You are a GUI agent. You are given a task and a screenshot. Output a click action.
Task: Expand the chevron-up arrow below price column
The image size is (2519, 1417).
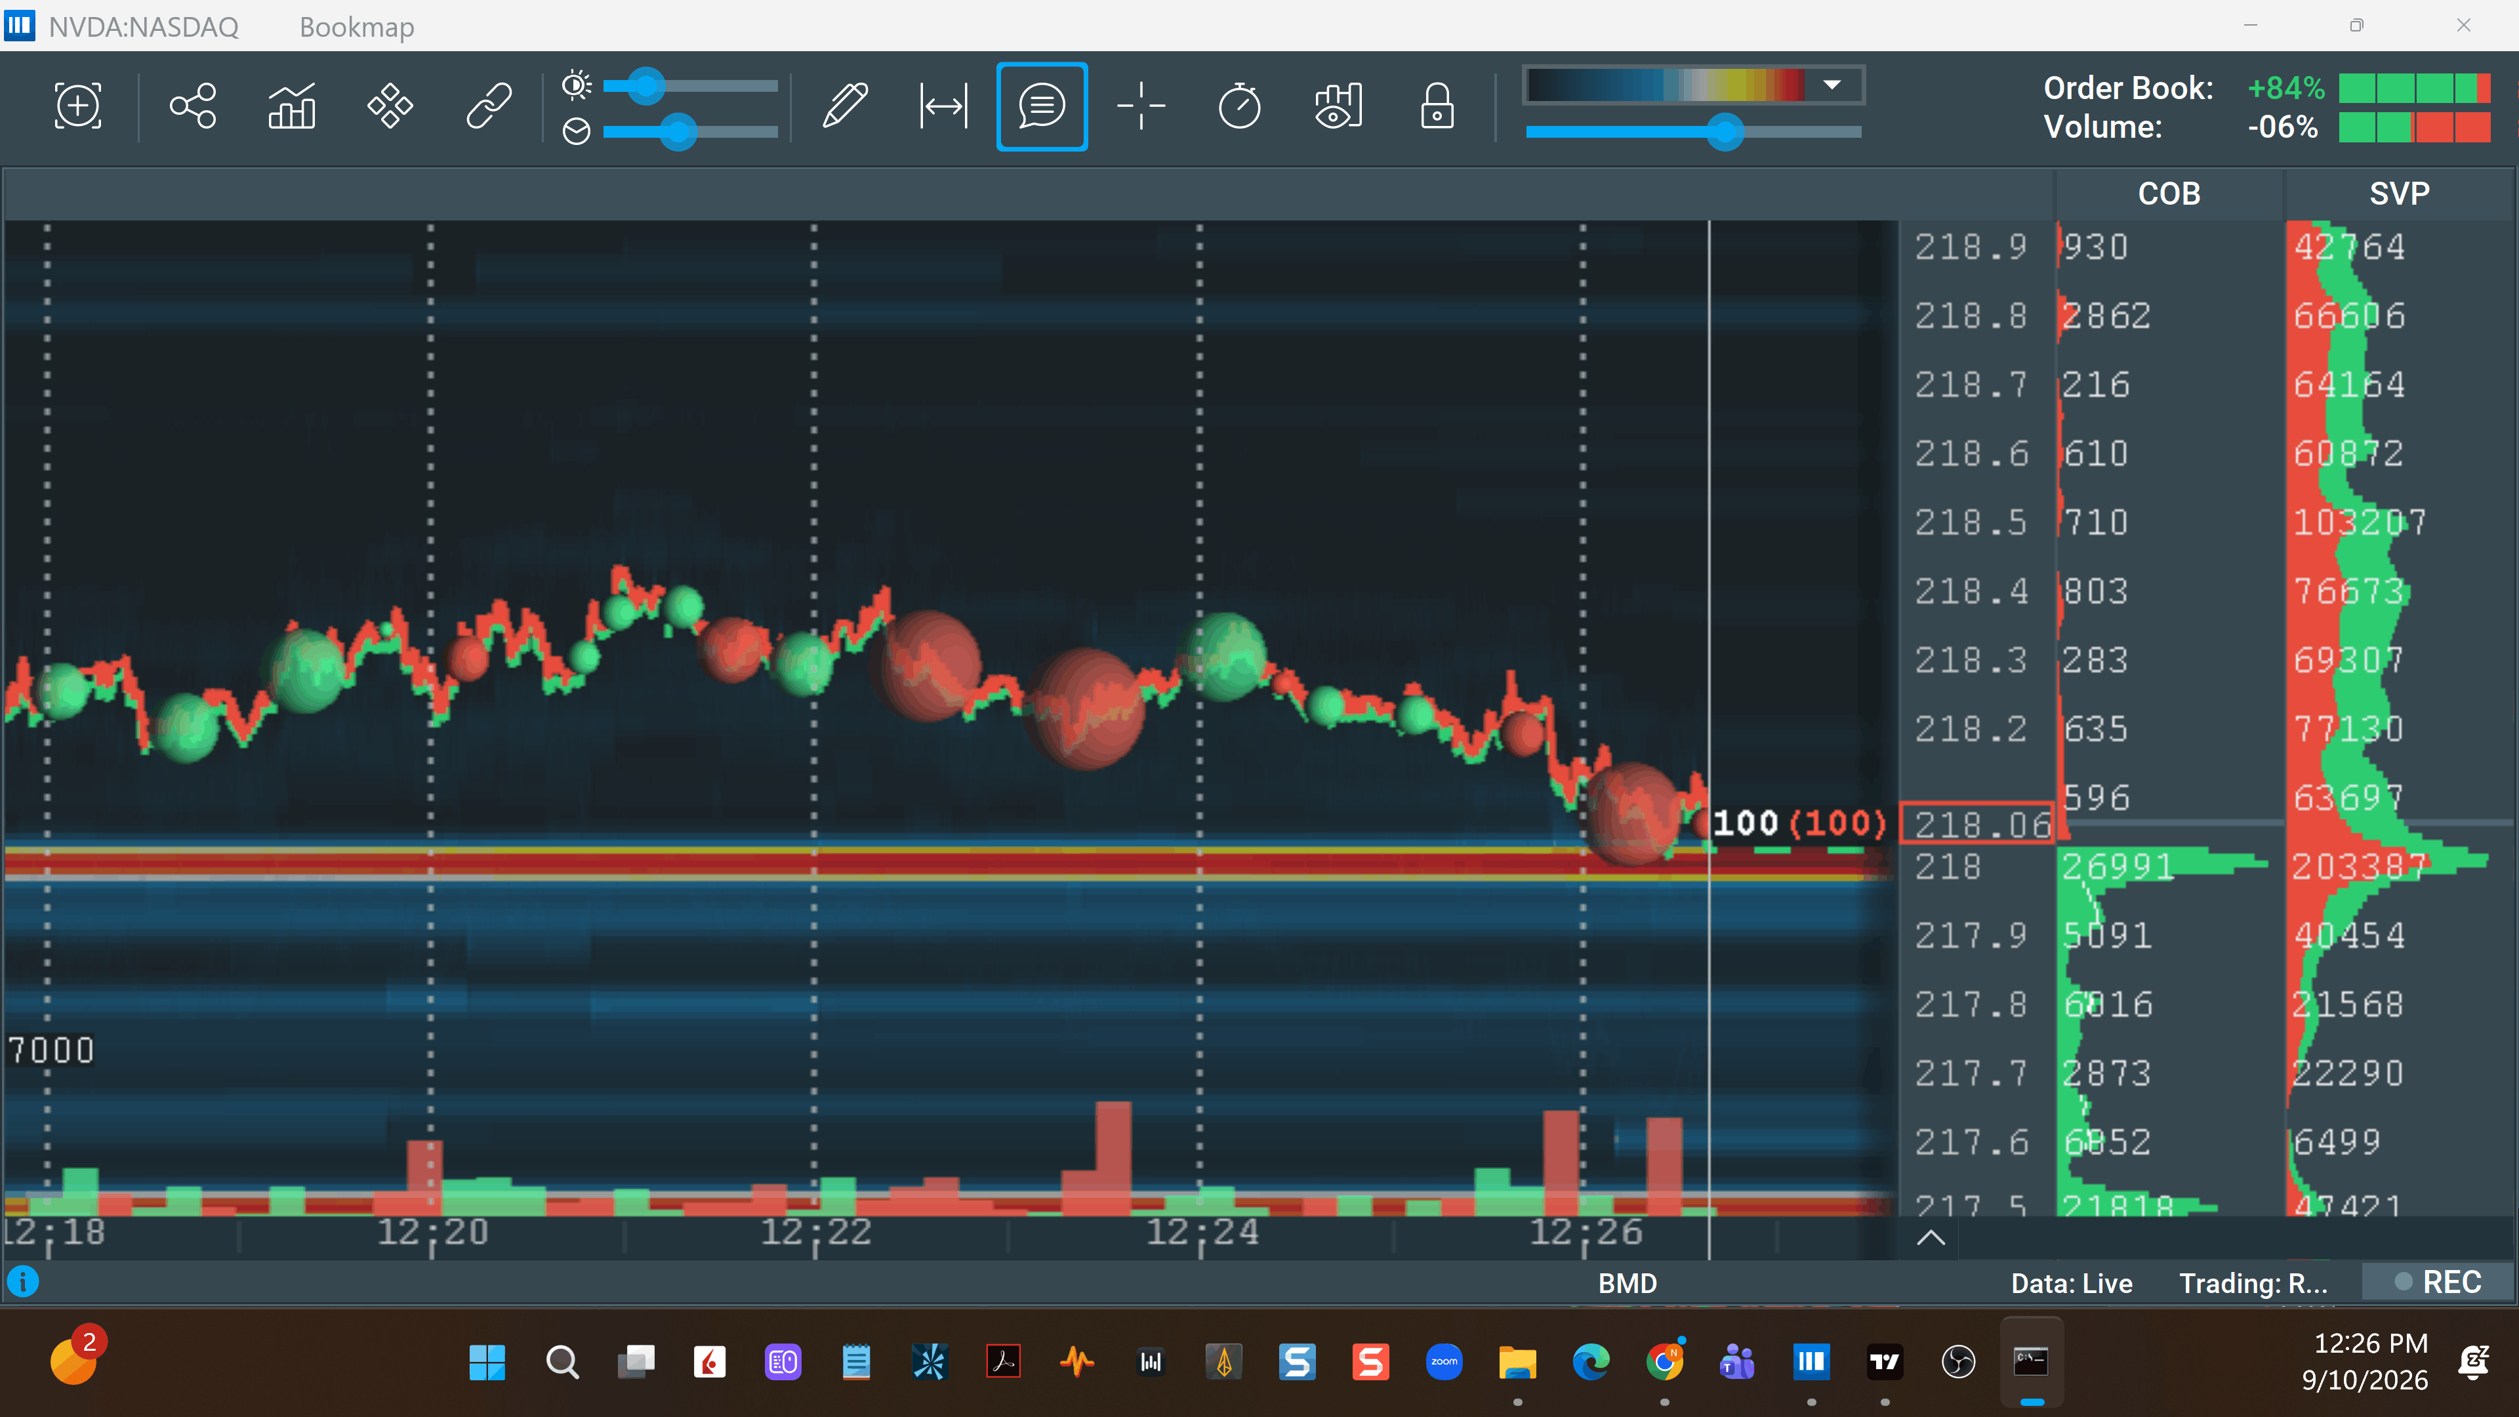coord(1931,1237)
